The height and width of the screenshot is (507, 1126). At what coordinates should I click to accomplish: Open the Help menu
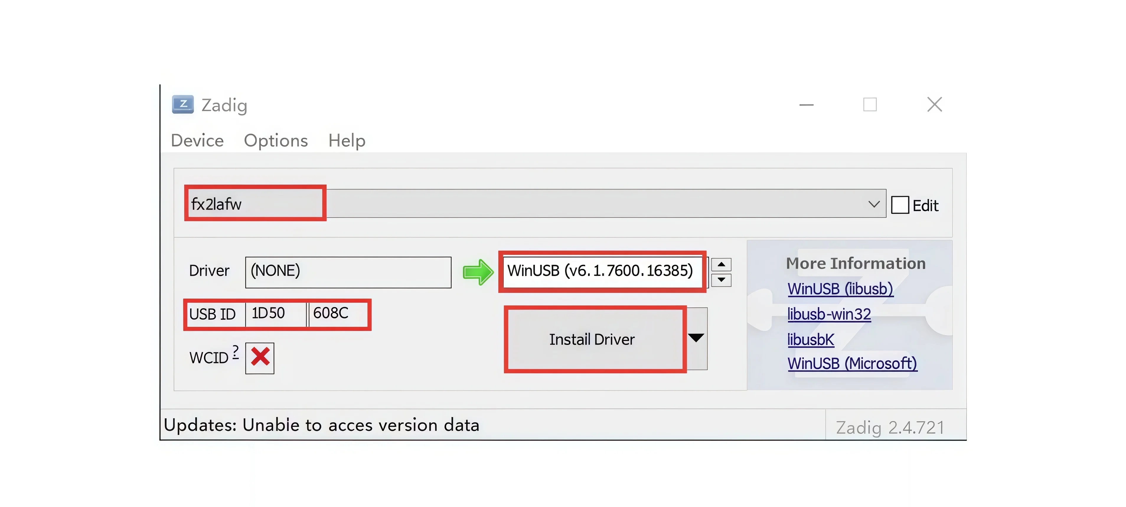click(x=347, y=141)
